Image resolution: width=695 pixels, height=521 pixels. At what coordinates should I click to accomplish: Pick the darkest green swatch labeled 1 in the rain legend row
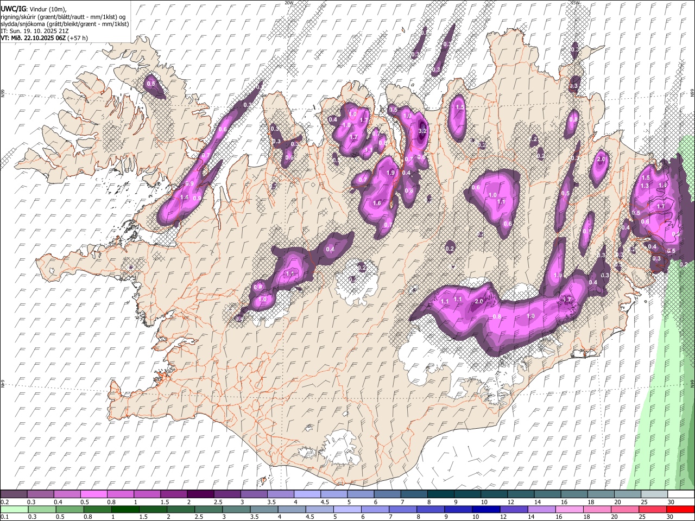point(125,509)
